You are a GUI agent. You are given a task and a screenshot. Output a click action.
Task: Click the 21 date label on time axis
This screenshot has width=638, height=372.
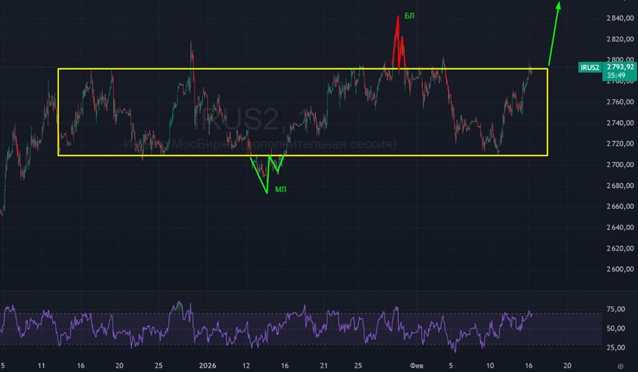click(x=324, y=366)
